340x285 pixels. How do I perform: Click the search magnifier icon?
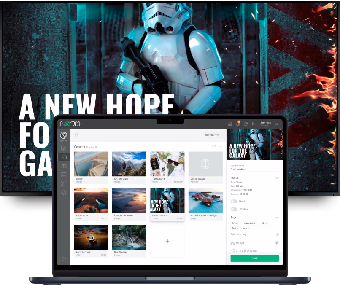point(76,135)
